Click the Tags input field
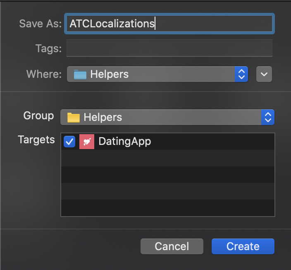The width and height of the screenshot is (291, 270). click(x=169, y=48)
